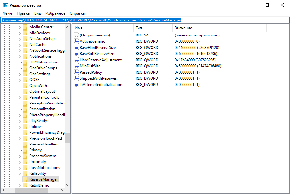
Task: Expand the OneSettings key
Action: tap(20, 74)
